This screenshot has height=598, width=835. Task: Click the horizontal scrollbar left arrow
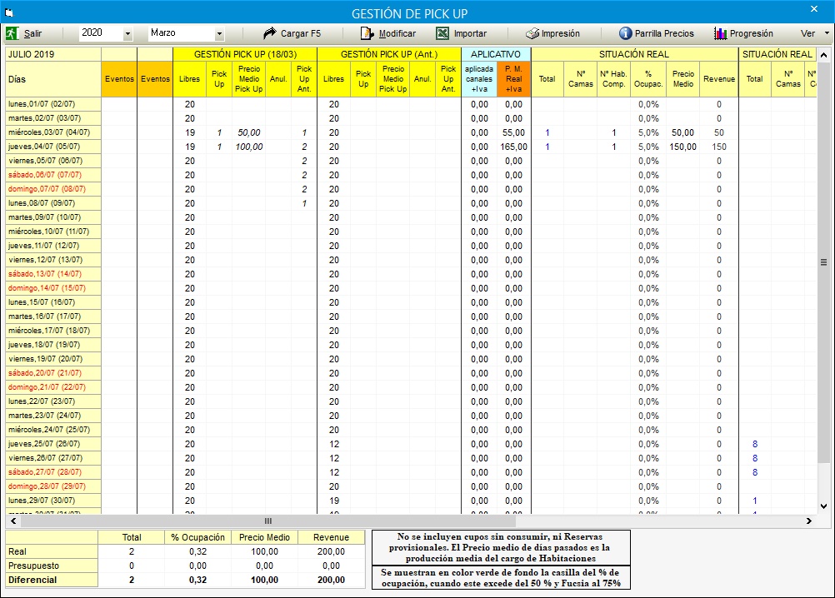pos(13,521)
